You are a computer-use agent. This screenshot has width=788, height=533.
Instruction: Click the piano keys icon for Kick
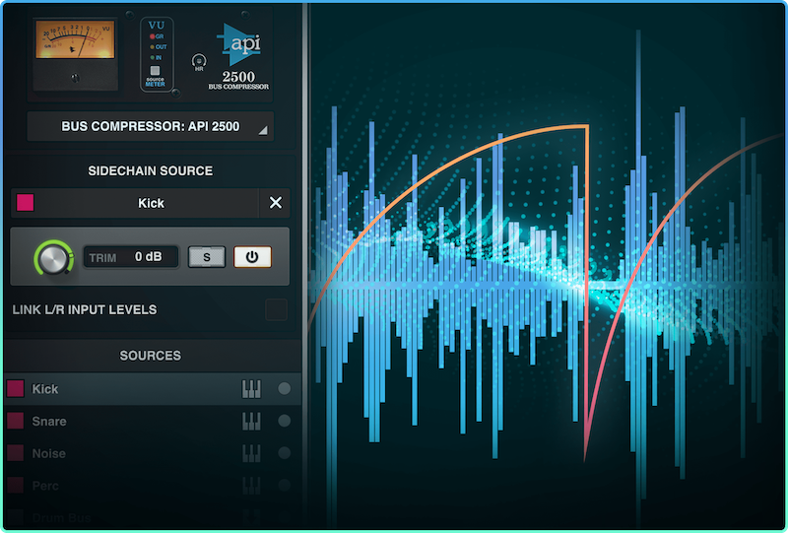click(x=251, y=389)
